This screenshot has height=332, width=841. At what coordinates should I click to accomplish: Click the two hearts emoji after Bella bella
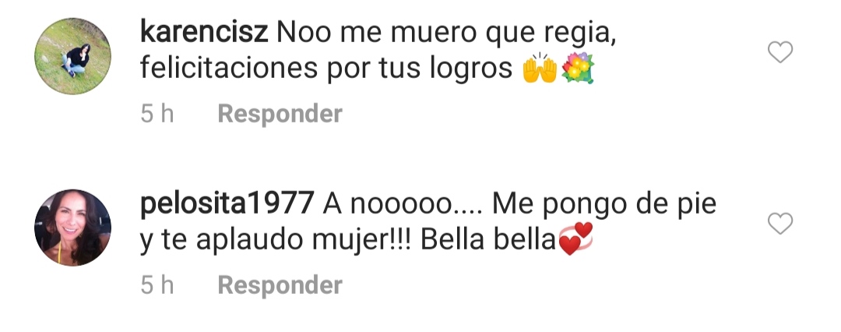pyautogui.click(x=575, y=238)
